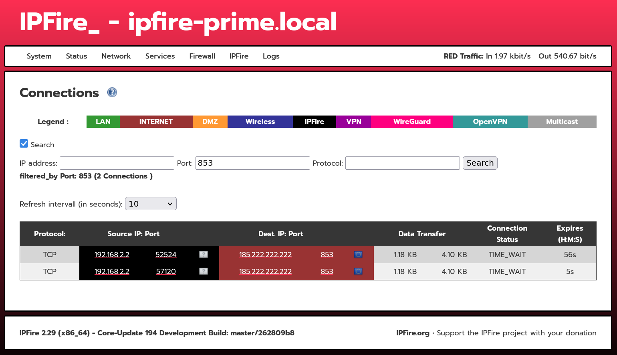Click TCP protocol cell in second row
617x355 pixels.
pos(50,272)
